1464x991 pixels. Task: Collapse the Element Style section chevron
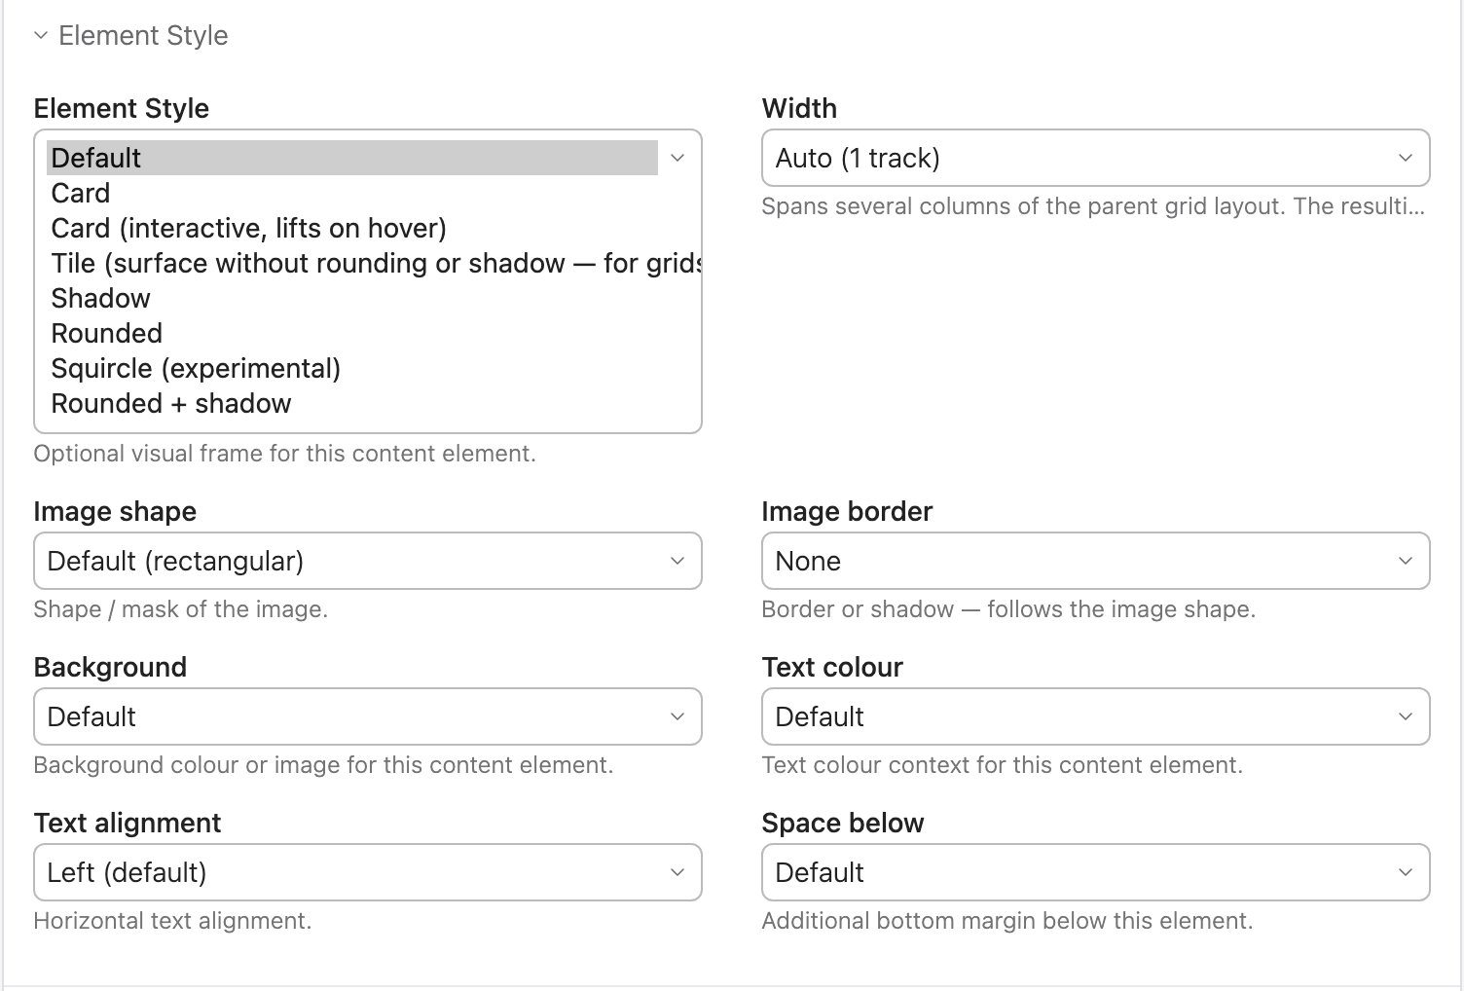pyautogui.click(x=40, y=36)
